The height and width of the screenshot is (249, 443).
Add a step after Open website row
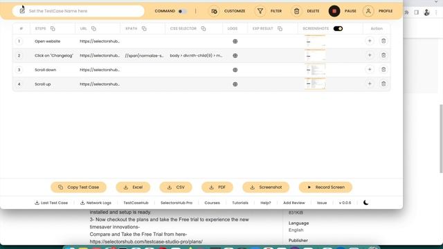coord(370,41)
